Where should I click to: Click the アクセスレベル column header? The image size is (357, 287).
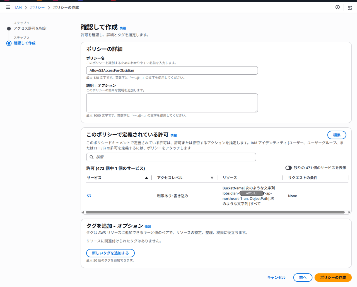point(170,178)
